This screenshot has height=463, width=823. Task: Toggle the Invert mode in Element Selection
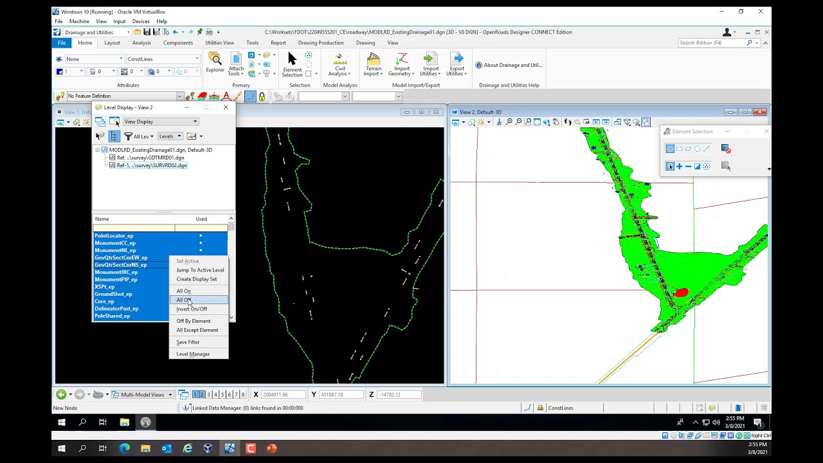(697, 167)
